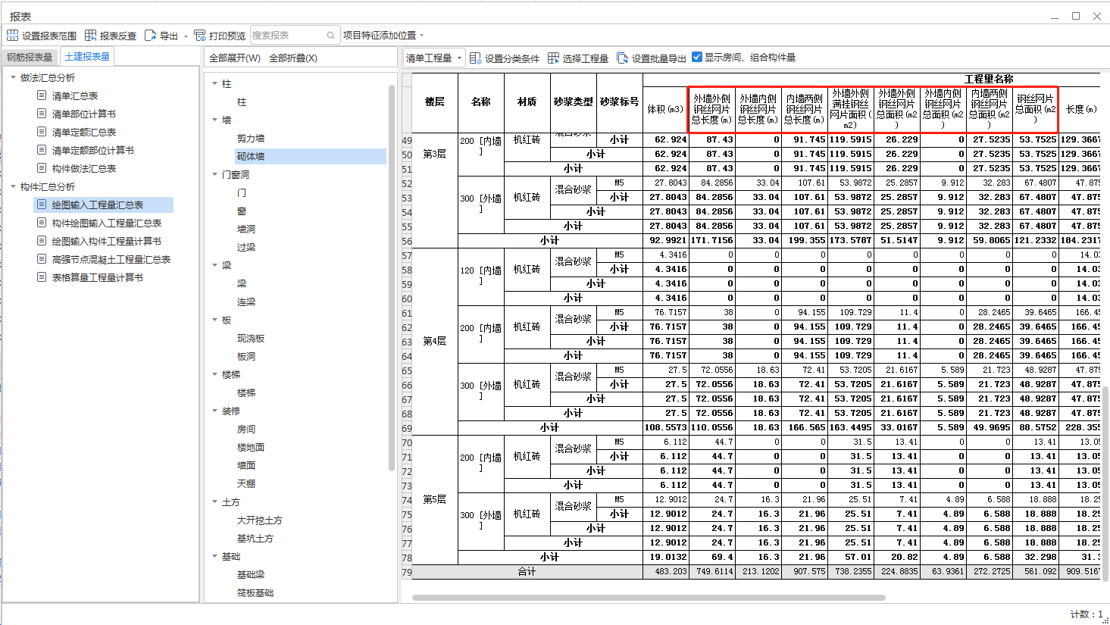
Task: Switch to the 钢筋报表量 tab
Action: [x=30, y=58]
